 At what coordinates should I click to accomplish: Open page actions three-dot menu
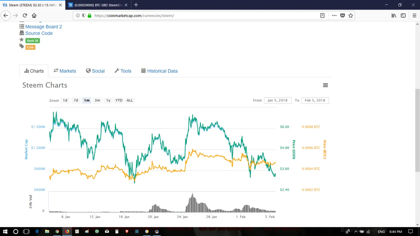point(334,15)
